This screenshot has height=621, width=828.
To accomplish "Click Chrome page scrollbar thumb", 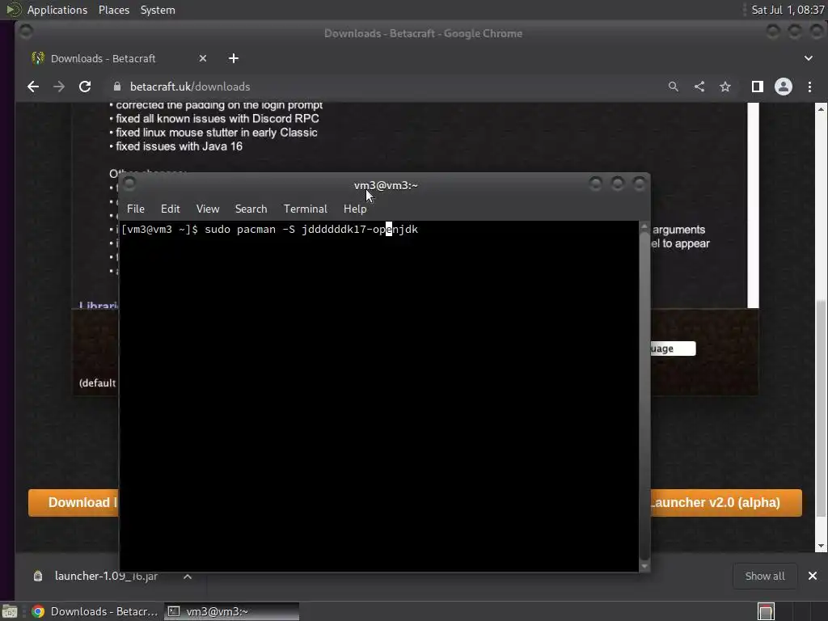I will (x=821, y=408).
